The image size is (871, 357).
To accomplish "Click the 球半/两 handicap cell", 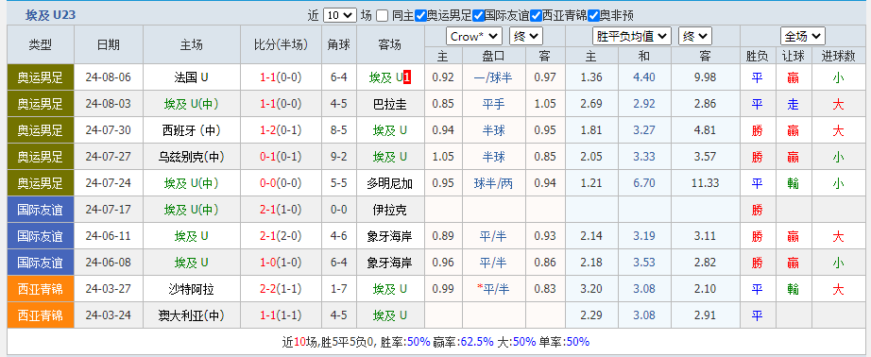I will (493, 183).
